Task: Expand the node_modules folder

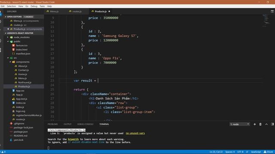Action: 21,37
